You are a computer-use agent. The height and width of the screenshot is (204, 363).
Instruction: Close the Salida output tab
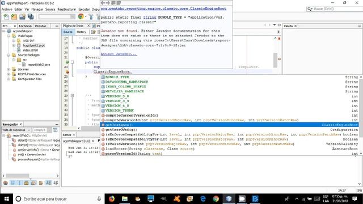click(74, 135)
